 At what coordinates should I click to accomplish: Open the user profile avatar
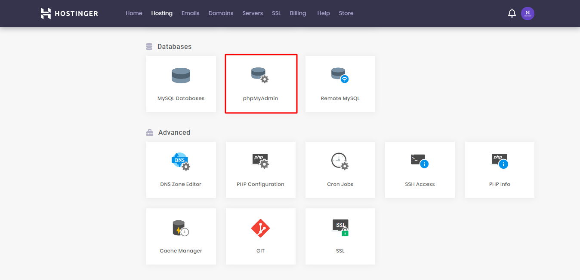tap(528, 13)
